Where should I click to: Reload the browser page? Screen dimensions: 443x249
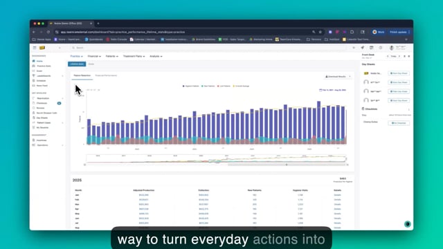tap(48, 32)
